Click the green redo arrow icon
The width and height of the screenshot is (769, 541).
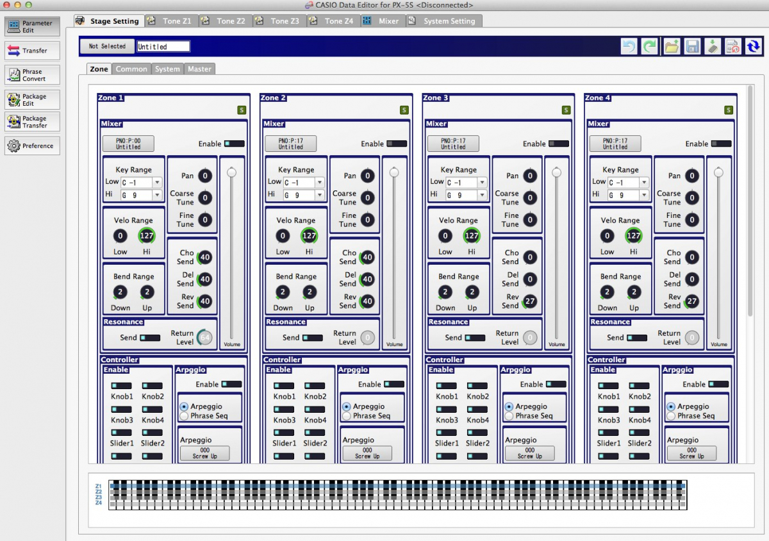click(650, 46)
